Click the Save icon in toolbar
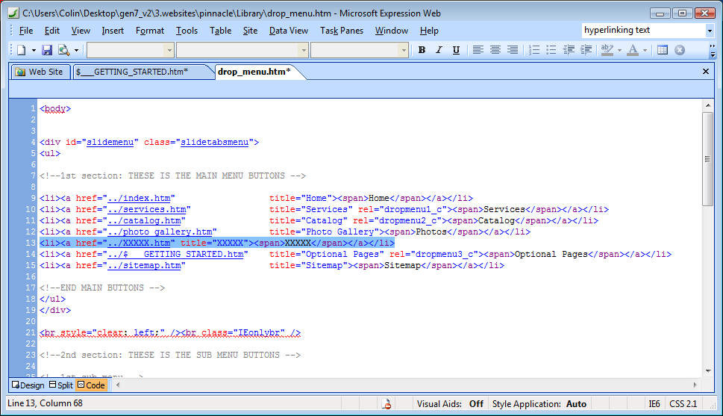This screenshot has width=723, height=416. [x=47, y=50]
